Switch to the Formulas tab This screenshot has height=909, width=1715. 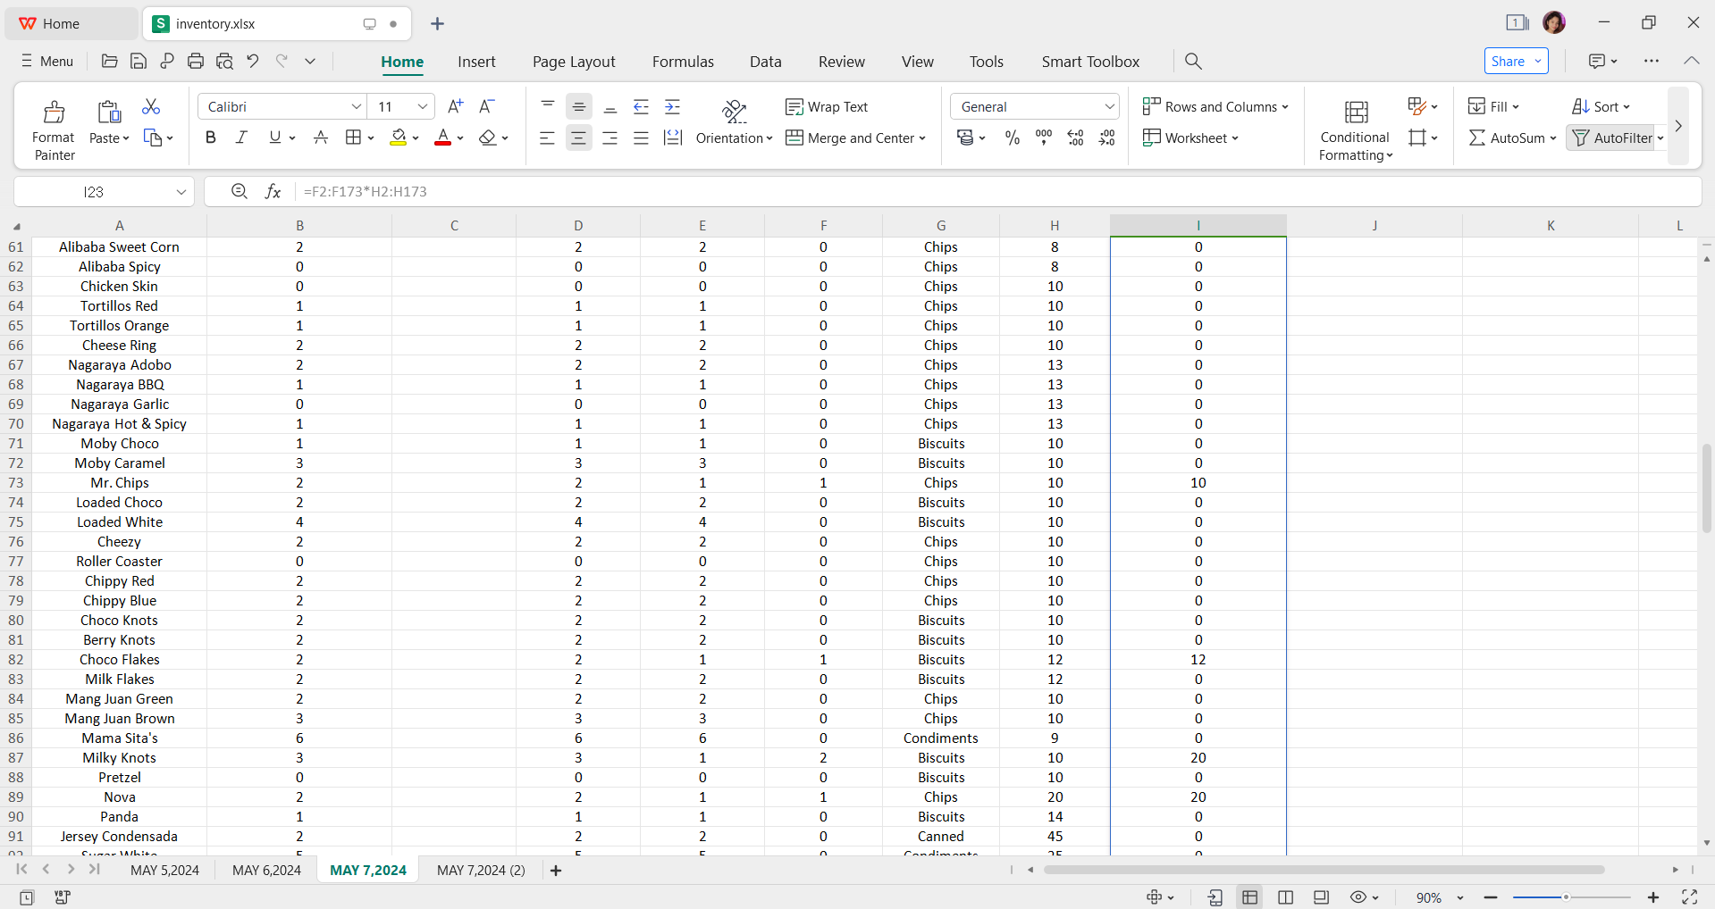(x=683, y=62)
